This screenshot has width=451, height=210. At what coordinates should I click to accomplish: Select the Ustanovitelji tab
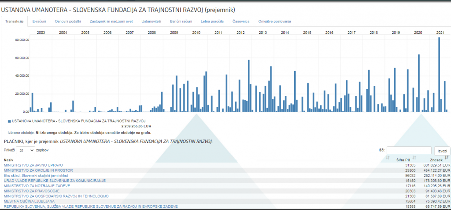(x=151, y=21)
